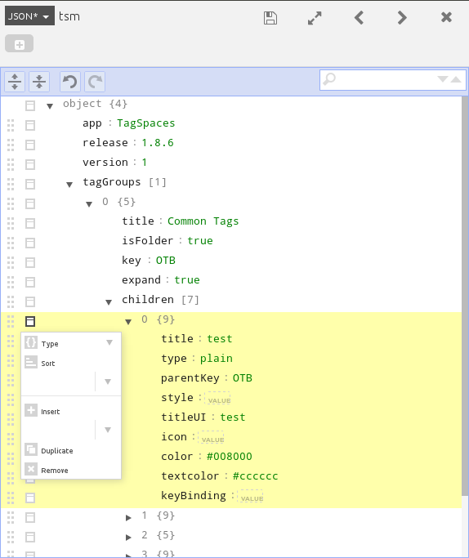
Task: Edit the parentKey value OTB
Action: 243,378
